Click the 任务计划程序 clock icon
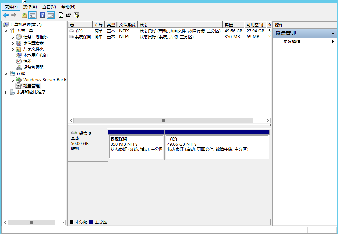This screenshot has width=338, height=234. click(x=19, y=37)
